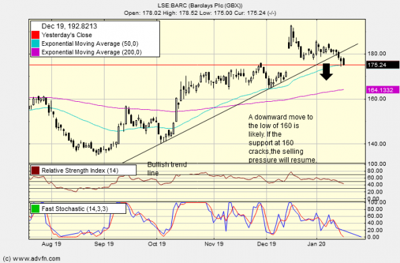Click the 140.00 price axis label
400x263 pixels.
(376, 144)
